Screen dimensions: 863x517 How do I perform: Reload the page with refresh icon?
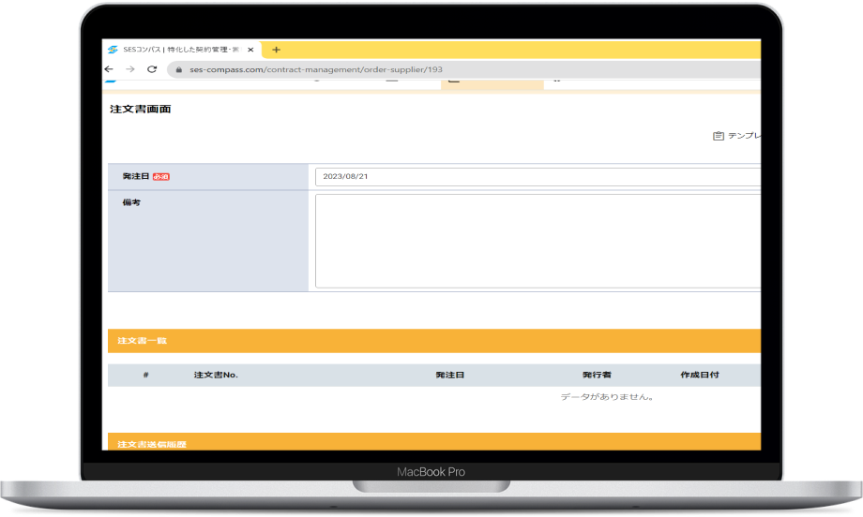pyautogui.click(x=152, y=69)
